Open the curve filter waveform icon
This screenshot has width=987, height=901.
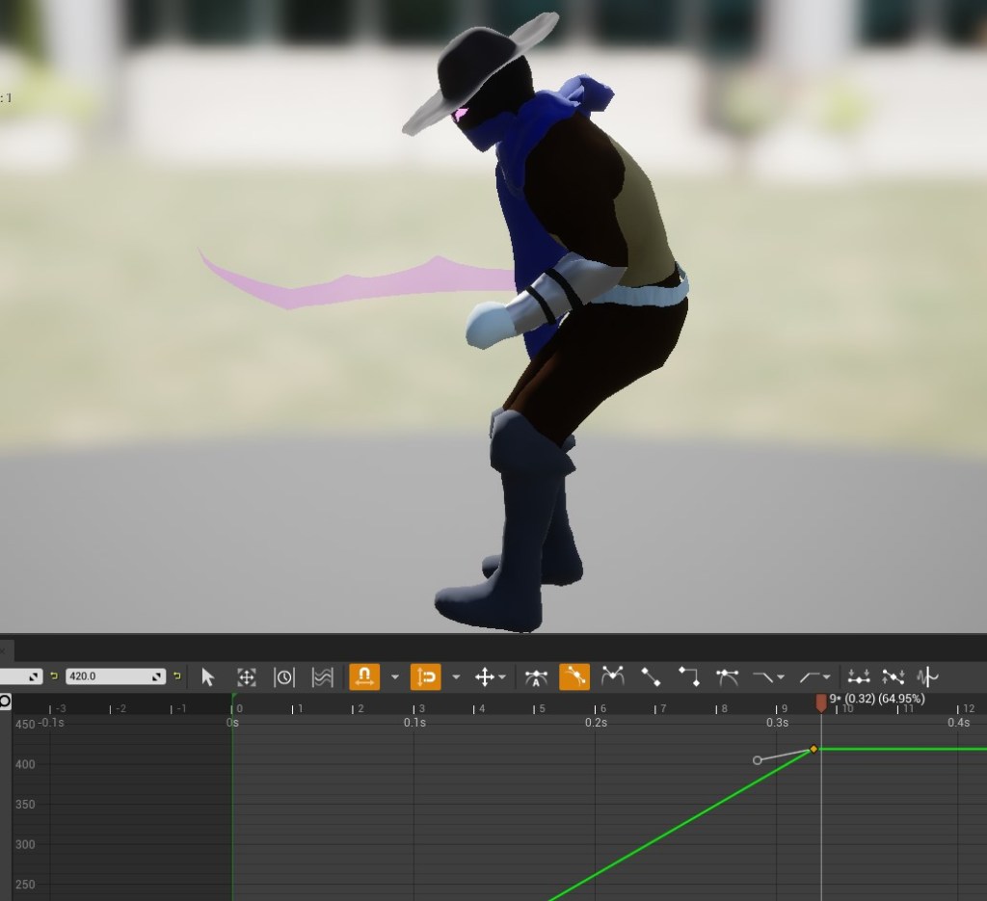pos(928,677)
